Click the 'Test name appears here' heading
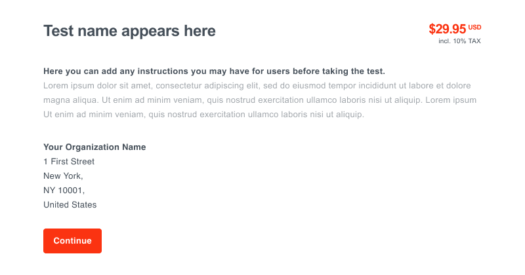Viewport: 525px width, 275px height. pyautogui.click(x=129, y=30)
